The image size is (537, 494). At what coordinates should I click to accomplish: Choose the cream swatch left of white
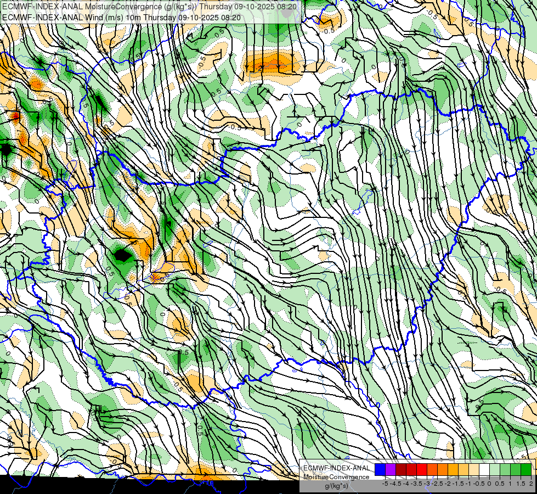pos(474,470)
